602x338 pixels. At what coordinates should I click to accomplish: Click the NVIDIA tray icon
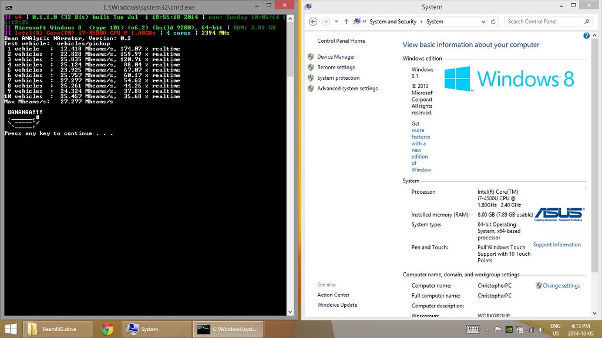509,329
